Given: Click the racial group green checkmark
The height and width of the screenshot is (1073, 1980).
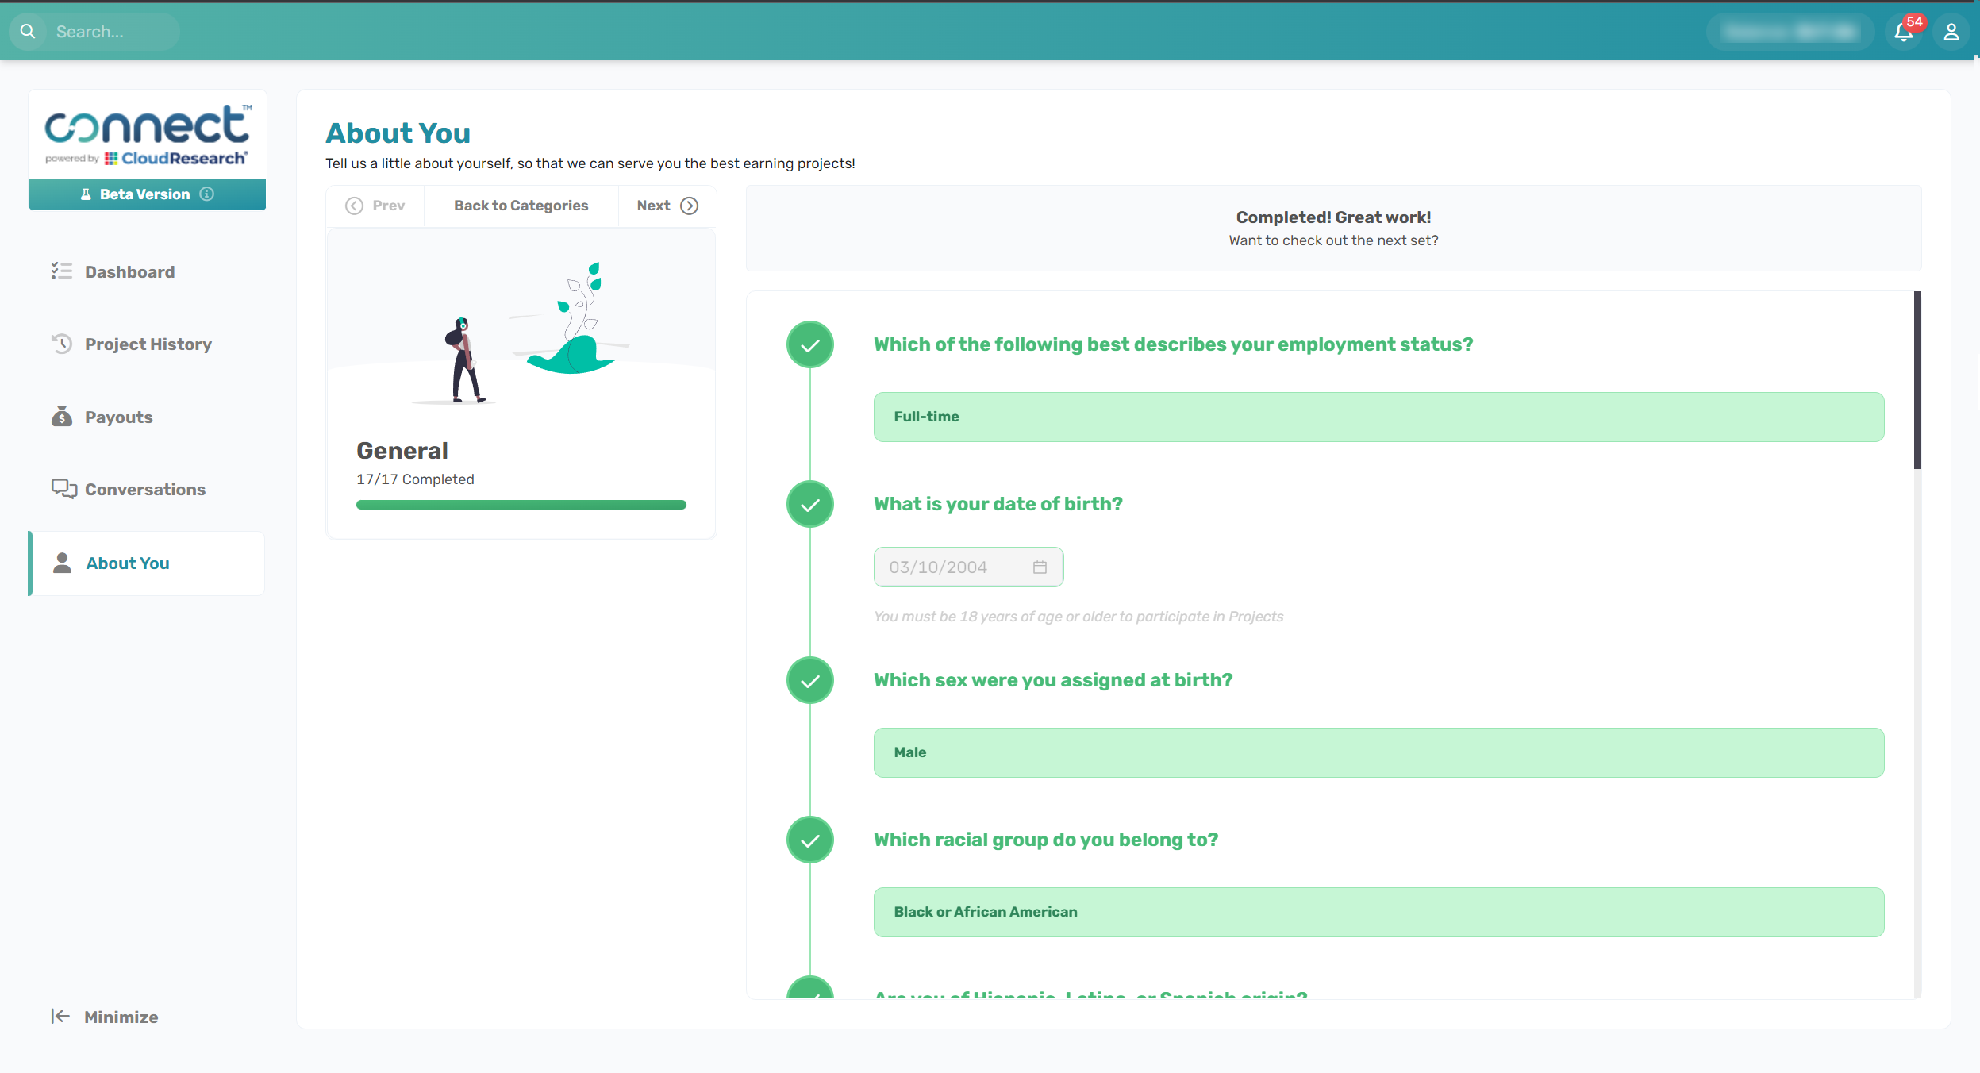Looking at the screenshot, I should [809, 840].
